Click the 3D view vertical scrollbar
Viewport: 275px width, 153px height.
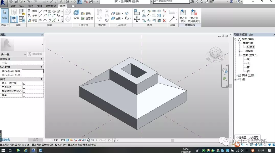(x=230, y=86)
